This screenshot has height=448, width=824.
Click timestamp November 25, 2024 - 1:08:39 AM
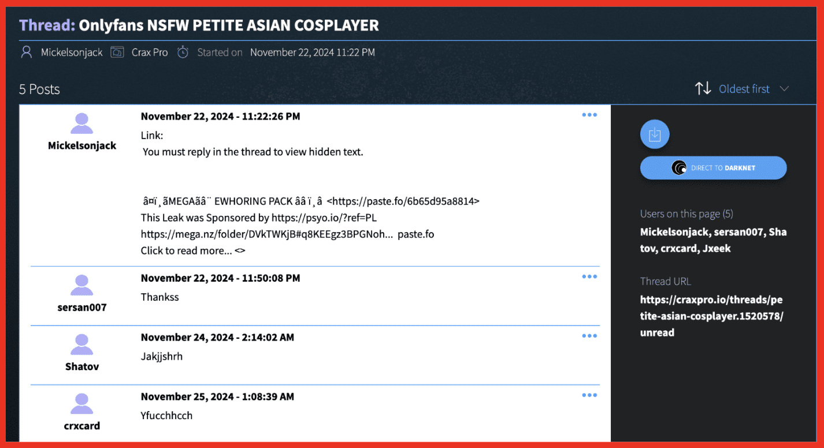[x=217, y=397]
